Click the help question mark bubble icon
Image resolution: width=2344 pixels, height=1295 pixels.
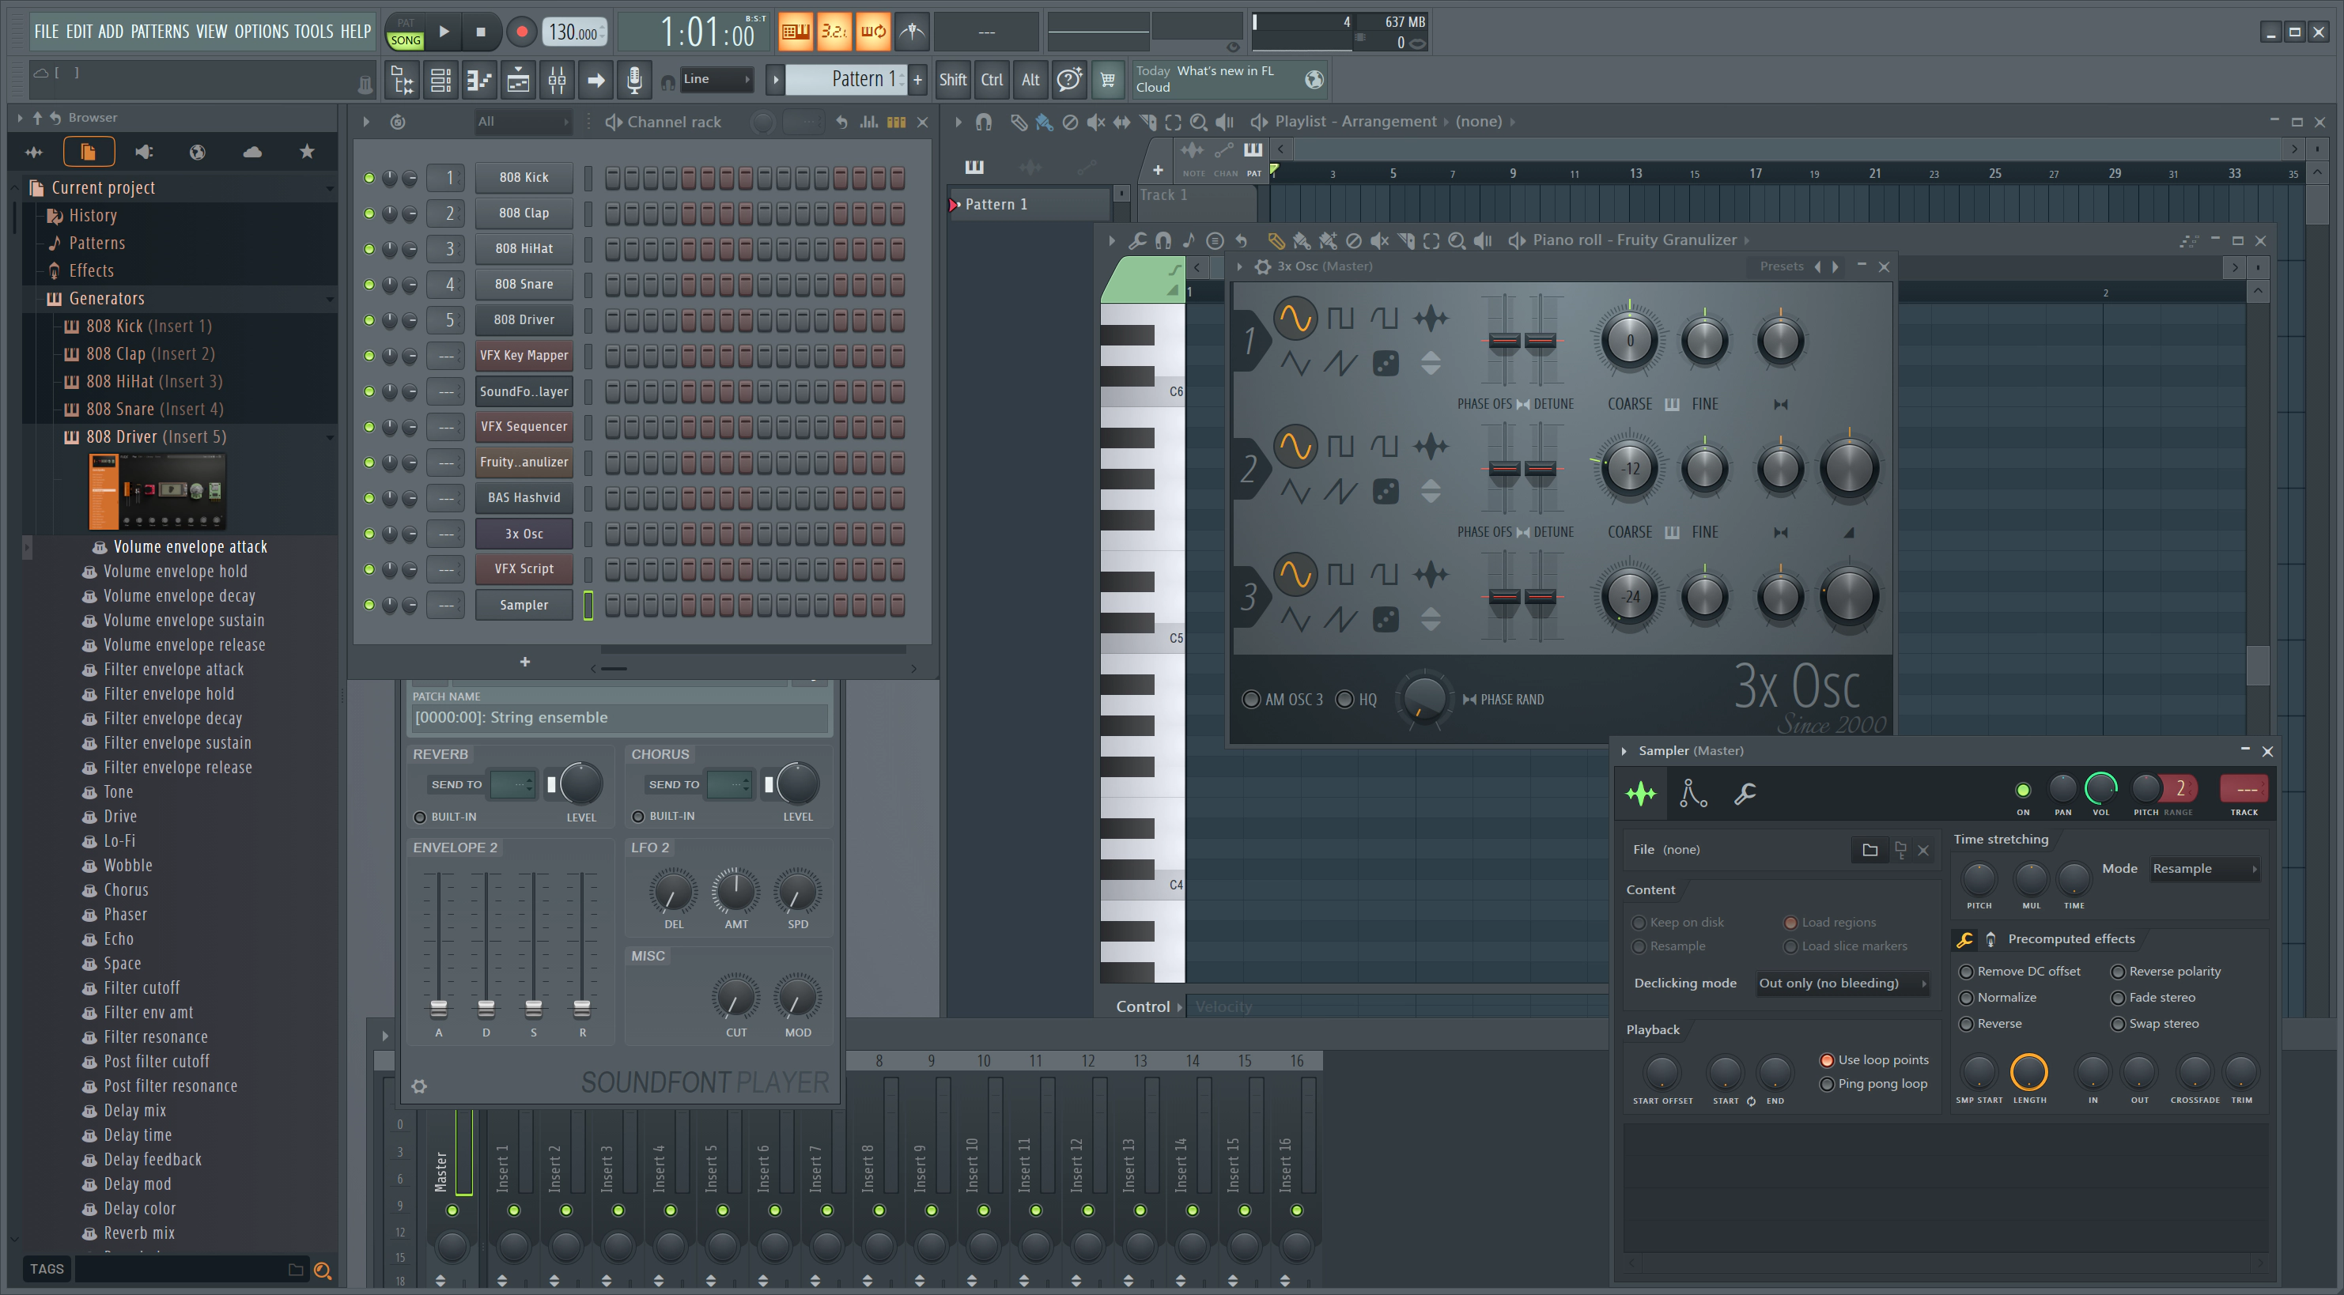coord(1068,80)
